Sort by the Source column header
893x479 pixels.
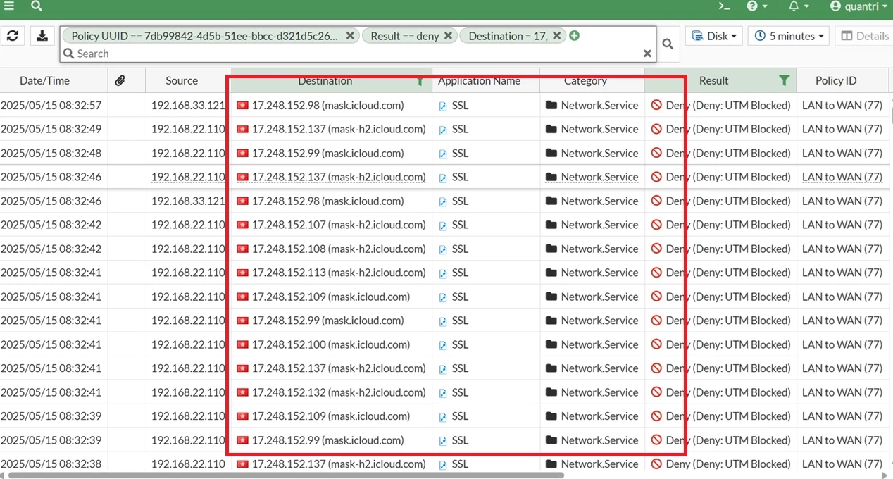click(x=182, y=80)
